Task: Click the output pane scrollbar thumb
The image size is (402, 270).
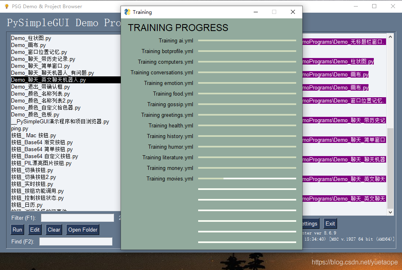Action: click(x=390, y=168)
